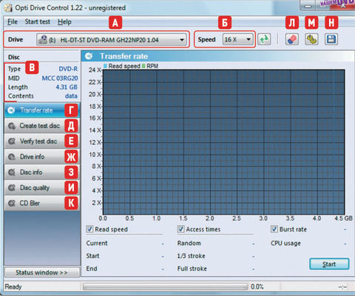355x296 pixels.
Task: Click the Start button
Action: click(329, 264)
